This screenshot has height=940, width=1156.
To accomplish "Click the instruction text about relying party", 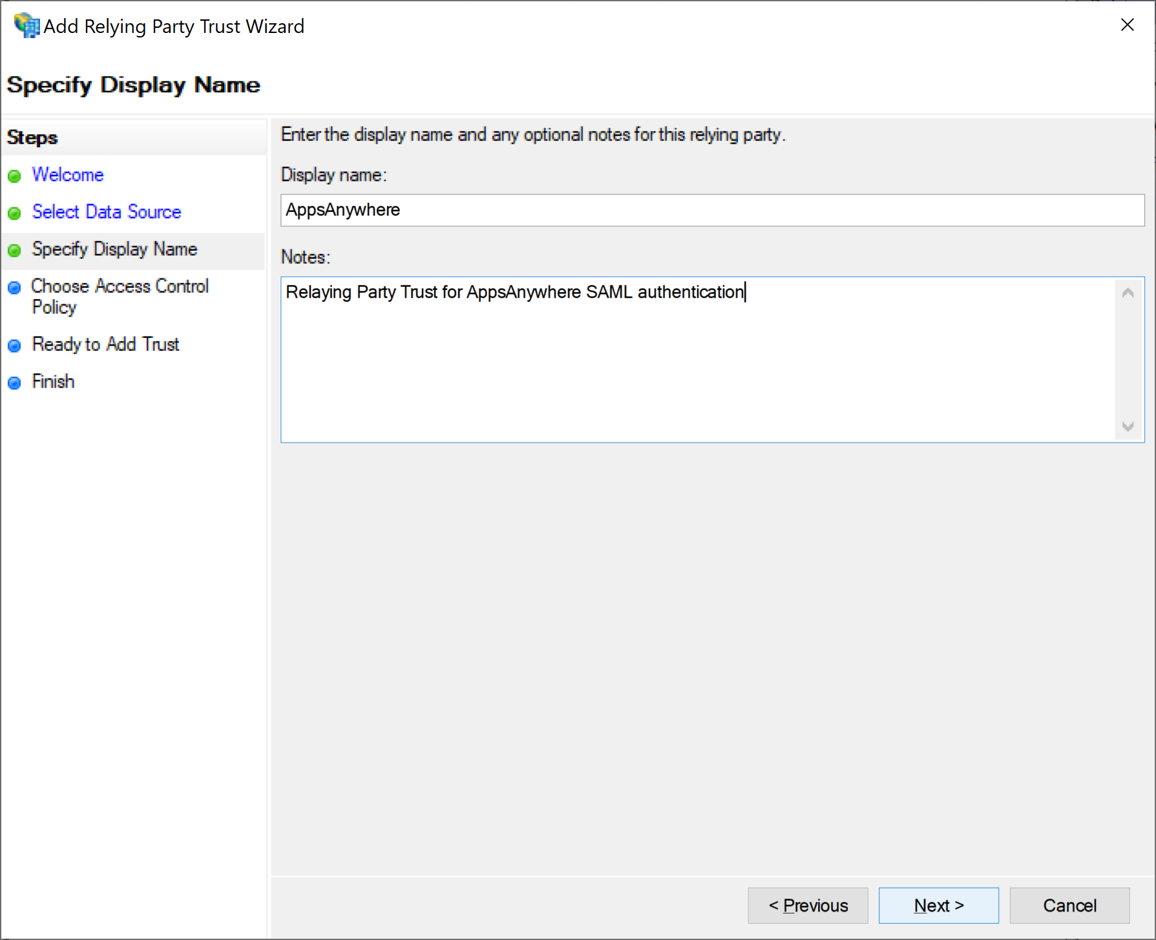I will (533, 134).
